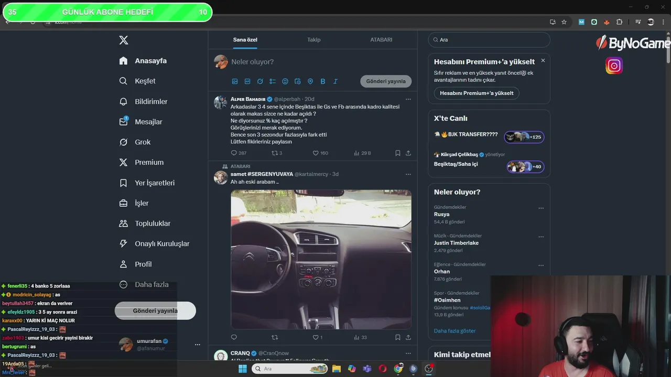
Task: Share samet's car photo post
Action: click(x=408, y=337)
